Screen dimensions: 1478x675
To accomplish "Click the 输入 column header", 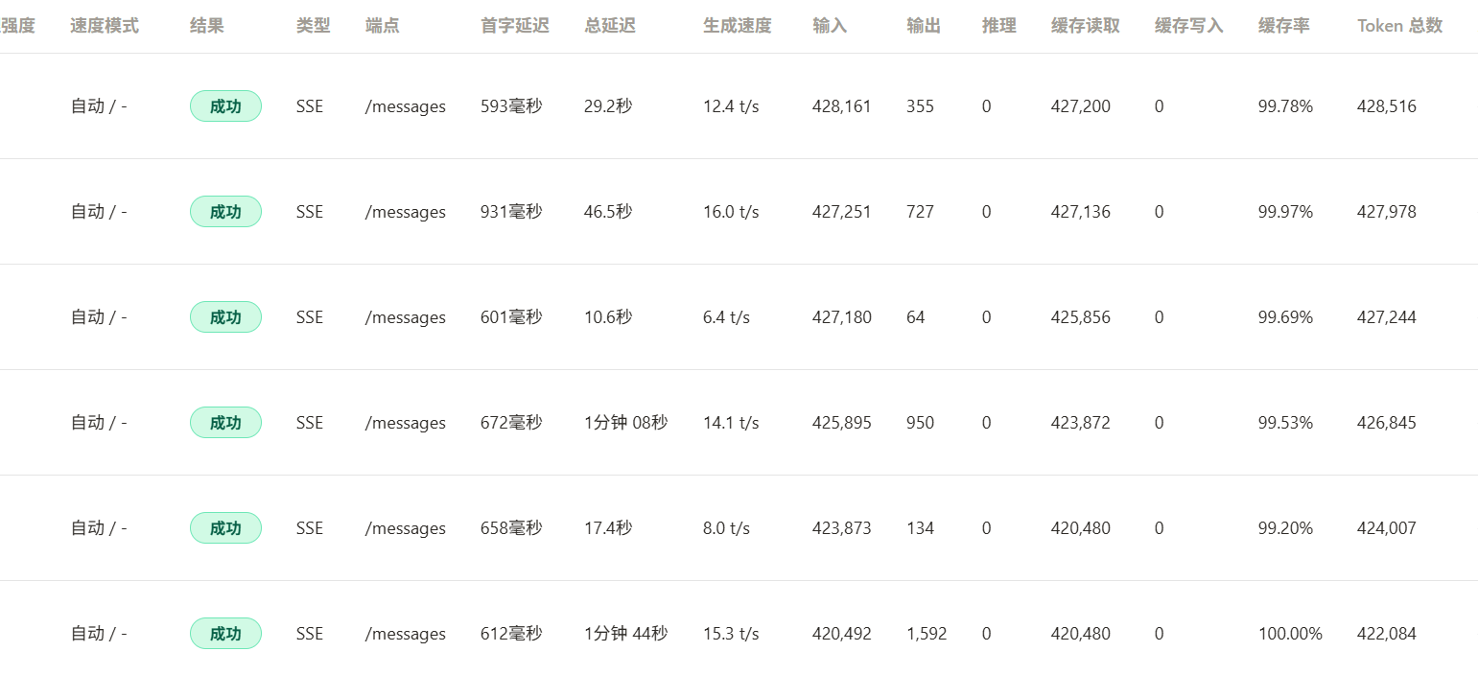I will 830,26.
